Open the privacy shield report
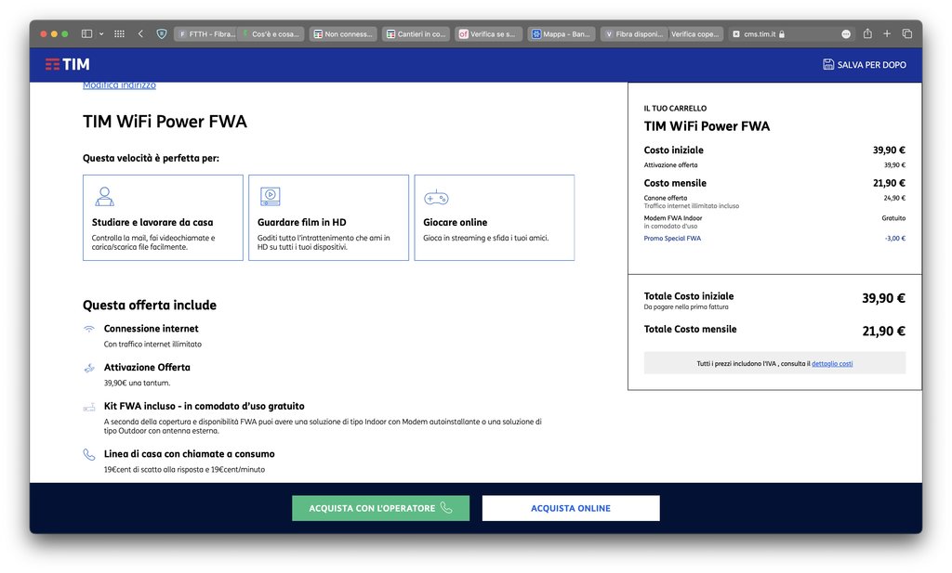This screenshot has height=573, width=952. point(162,34)
